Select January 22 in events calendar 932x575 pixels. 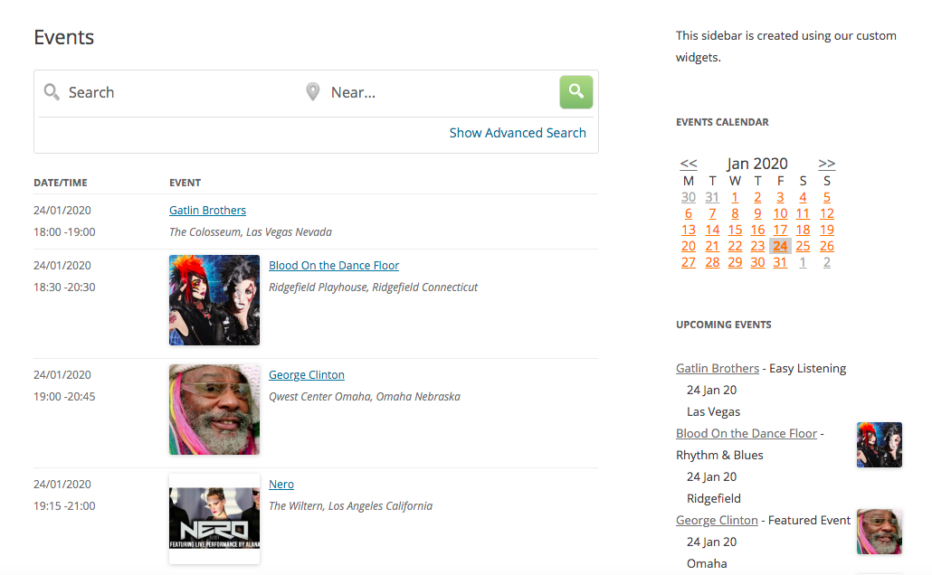735,246
